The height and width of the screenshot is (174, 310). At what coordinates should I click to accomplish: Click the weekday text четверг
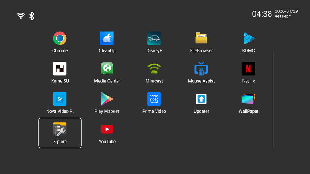[283, 16]
